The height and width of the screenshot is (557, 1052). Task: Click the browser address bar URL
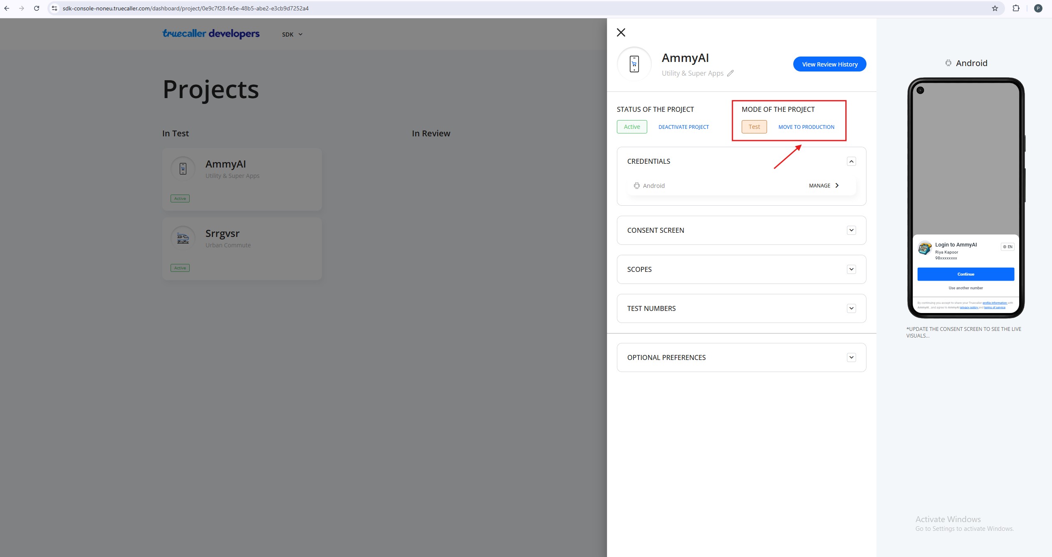(186, 8)
